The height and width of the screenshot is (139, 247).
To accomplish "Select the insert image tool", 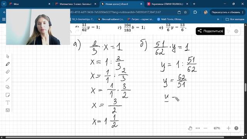I will point(8,110).
